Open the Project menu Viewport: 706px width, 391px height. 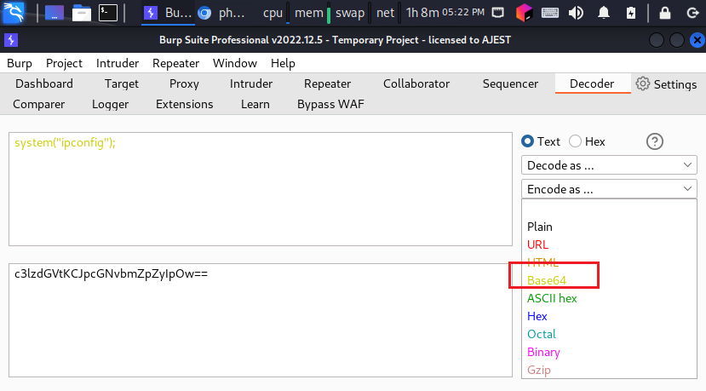[x=64, y=63]
